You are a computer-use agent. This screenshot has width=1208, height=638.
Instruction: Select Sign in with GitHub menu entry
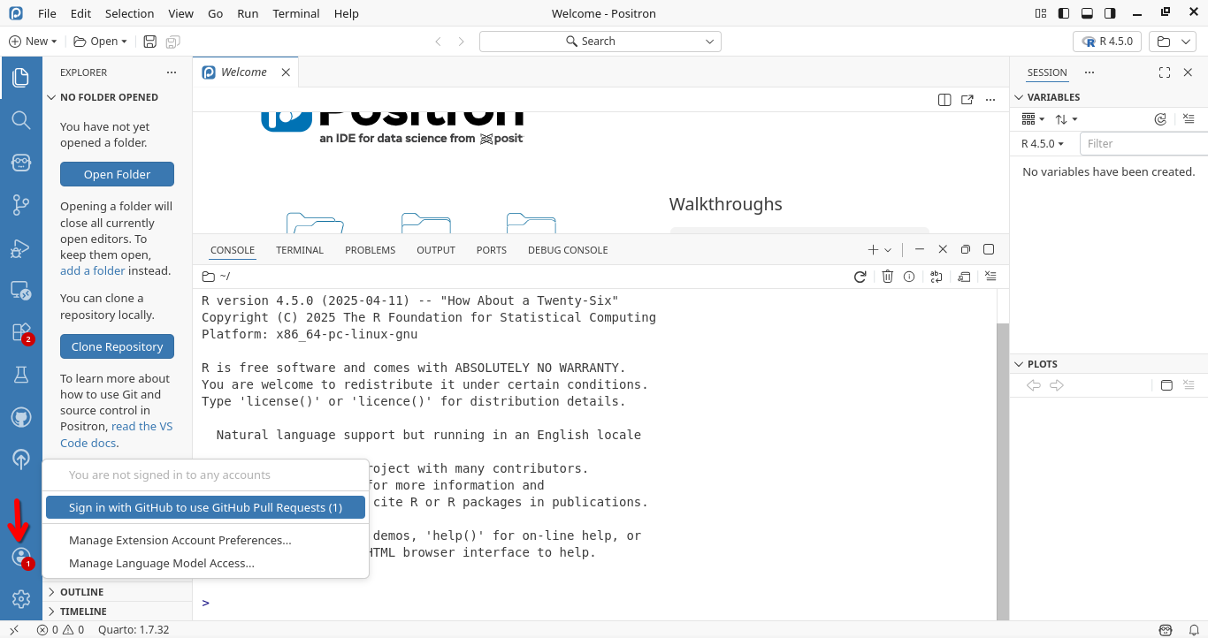point(205,507)
